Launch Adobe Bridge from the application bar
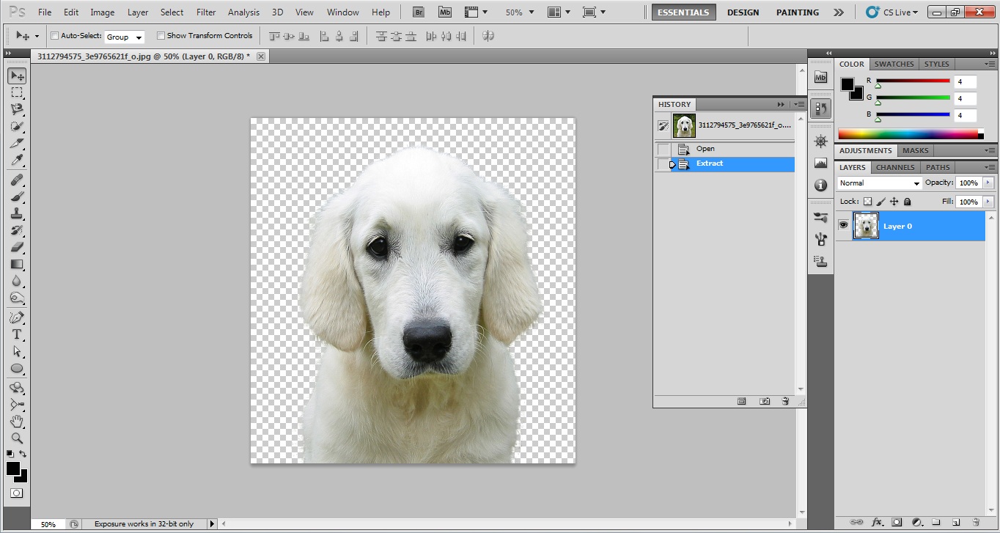The width and height of the screenshot is (1000, 533). [x=418, y=12]
